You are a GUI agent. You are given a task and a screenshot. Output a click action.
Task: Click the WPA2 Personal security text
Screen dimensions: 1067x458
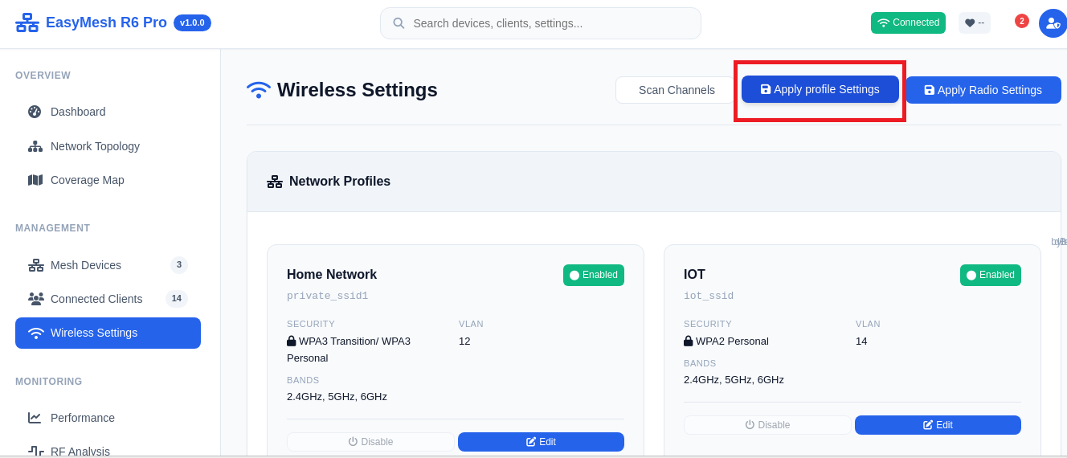coord(732,341)
